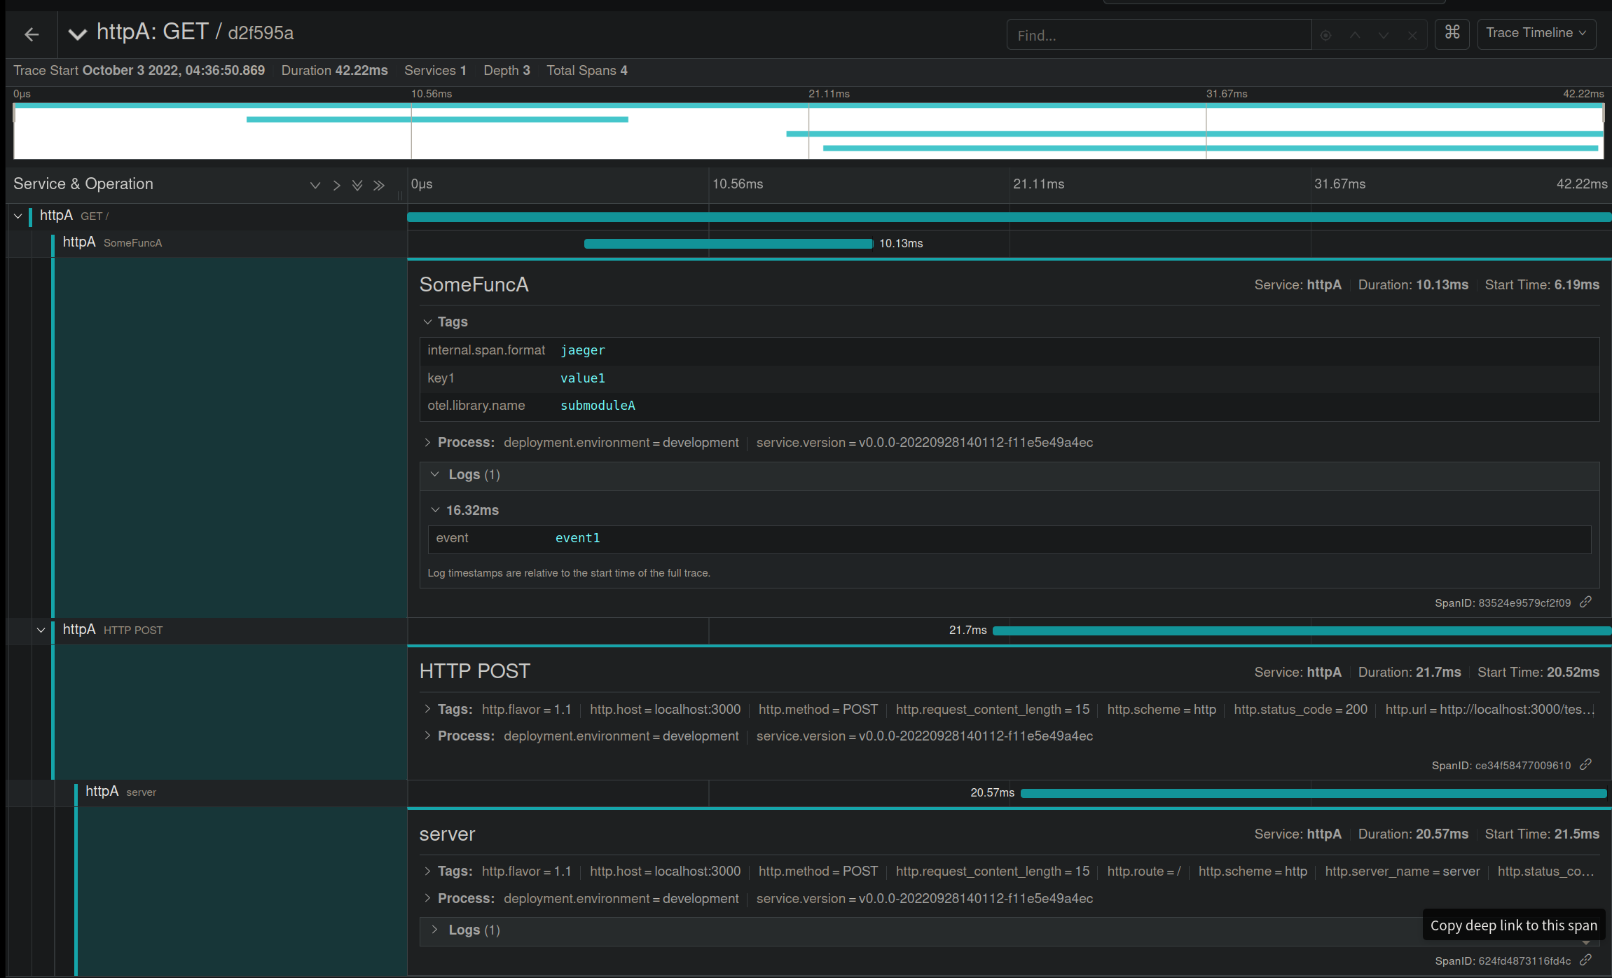Click the HTTP POST detail heading

(475, 671)
